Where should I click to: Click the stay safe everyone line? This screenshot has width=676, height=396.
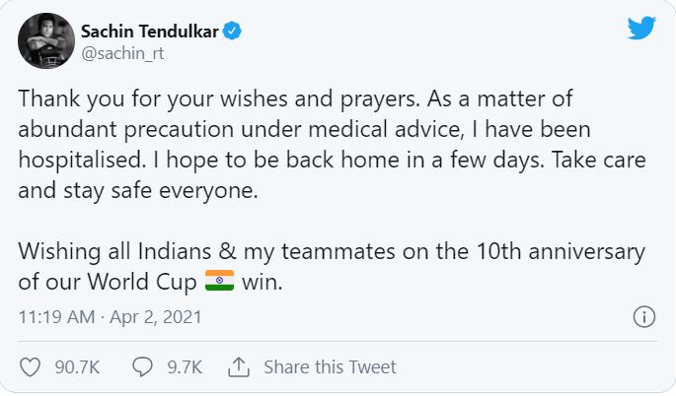tap(138, 191)
